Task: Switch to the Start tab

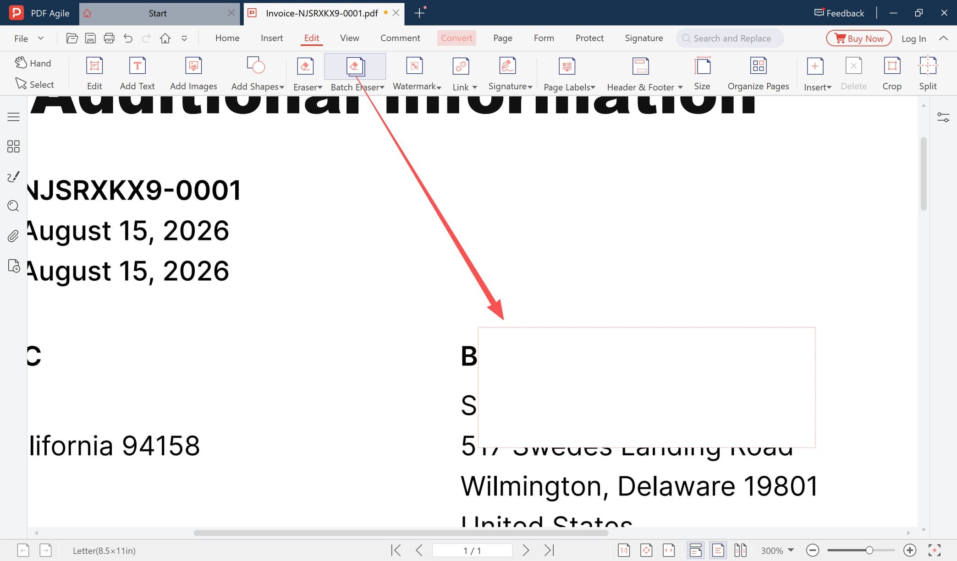Action: [159, 13]
